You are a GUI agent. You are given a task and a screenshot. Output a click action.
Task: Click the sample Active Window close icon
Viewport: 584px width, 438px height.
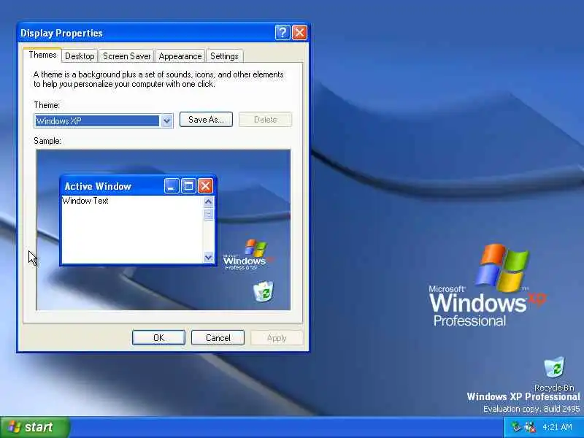[x=205, y=186]
